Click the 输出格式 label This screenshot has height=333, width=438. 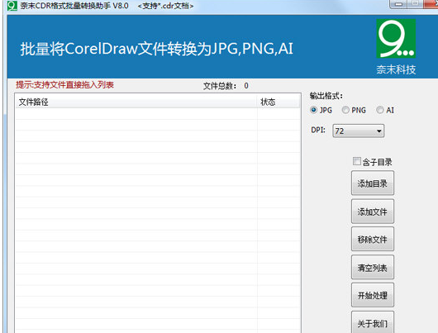pos(326,96)
